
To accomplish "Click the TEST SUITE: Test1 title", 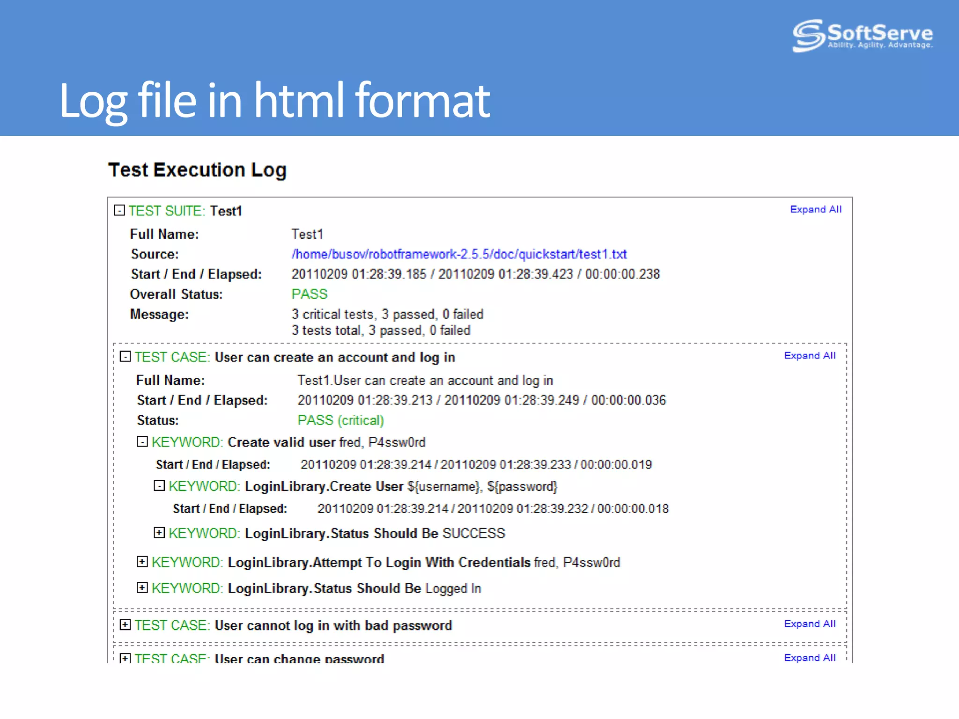I will (x=185, y=211).
